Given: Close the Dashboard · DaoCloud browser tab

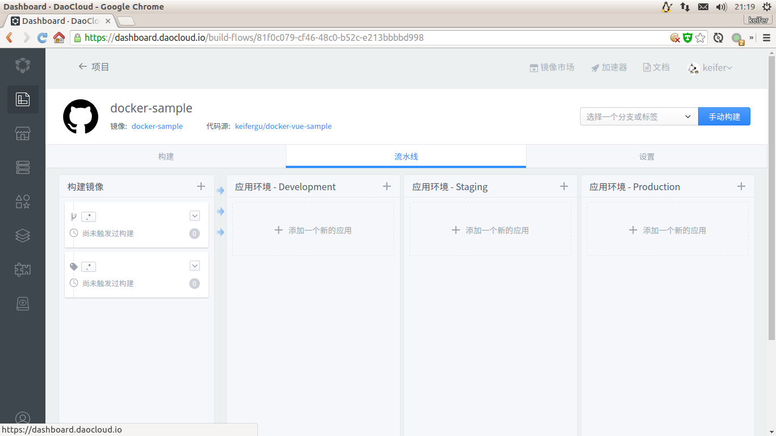Looking at the screenshot, I should click(x=108, y=21).
